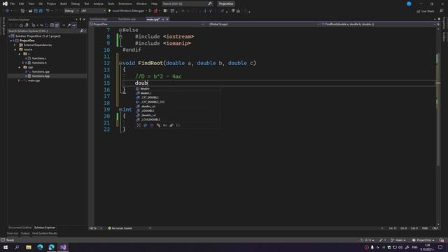This screenshot has width=448, height=252.
Task: Click taskbar search magnifier
Action: tap(17, 247)
